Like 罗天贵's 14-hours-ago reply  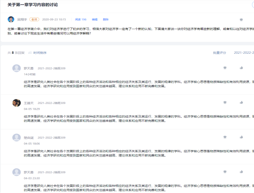(241, 68)
